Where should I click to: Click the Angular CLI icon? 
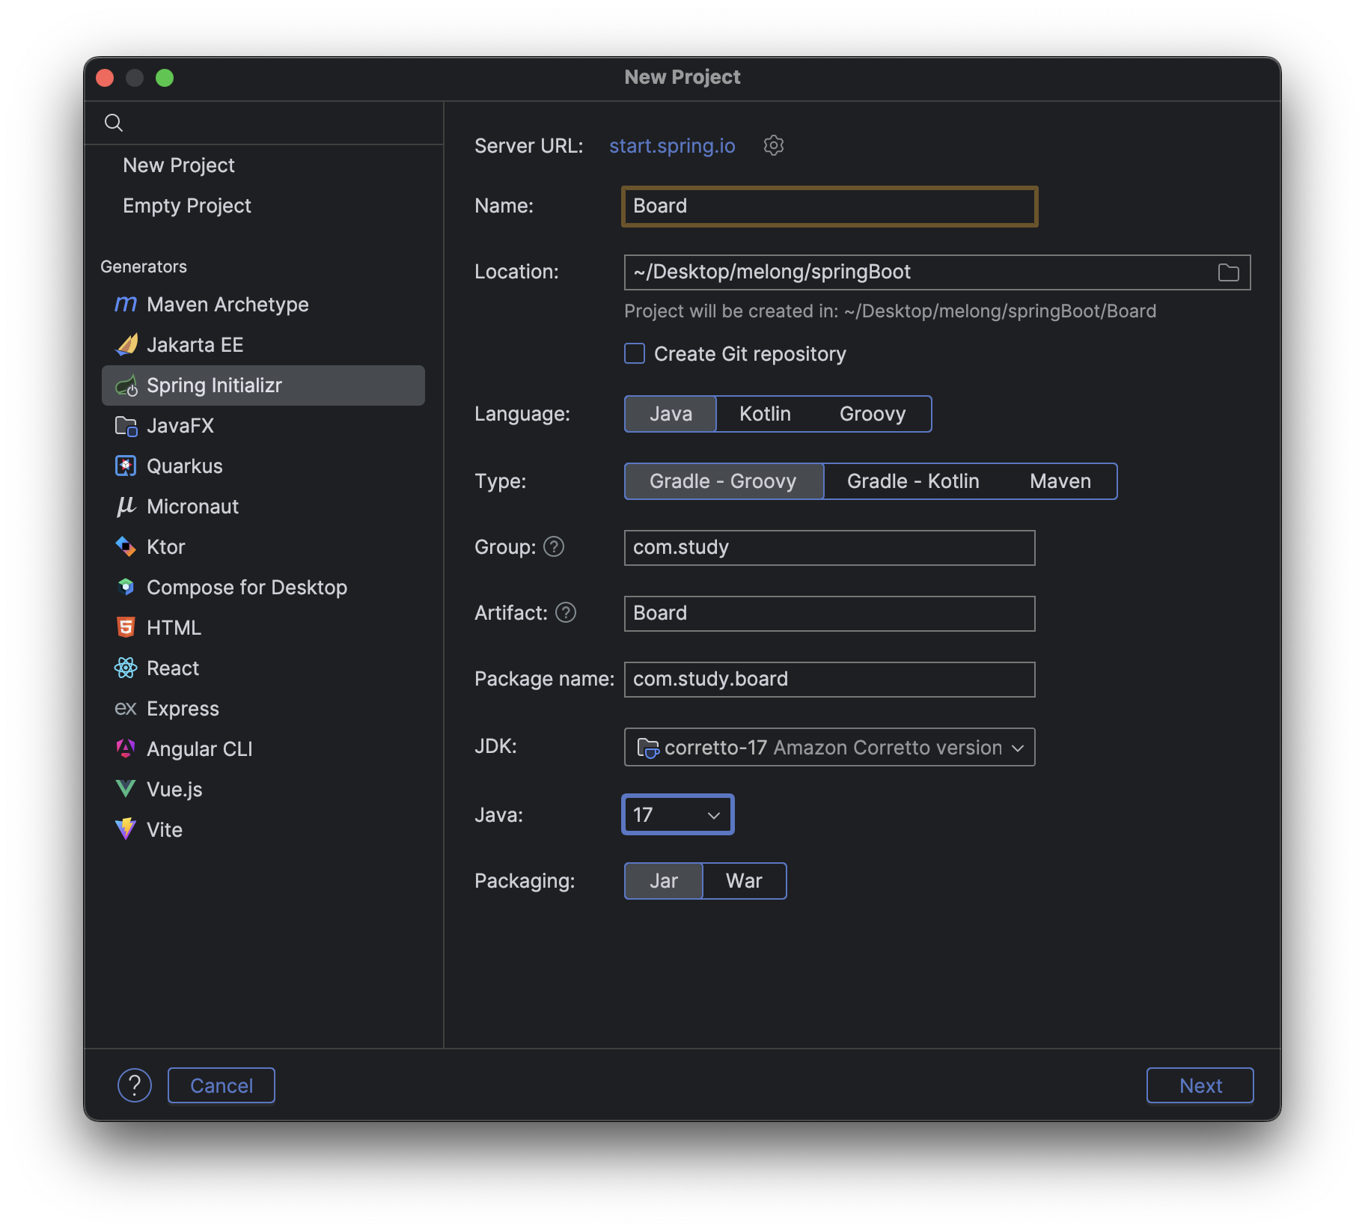pyautogui.click(x=126, y=748)
